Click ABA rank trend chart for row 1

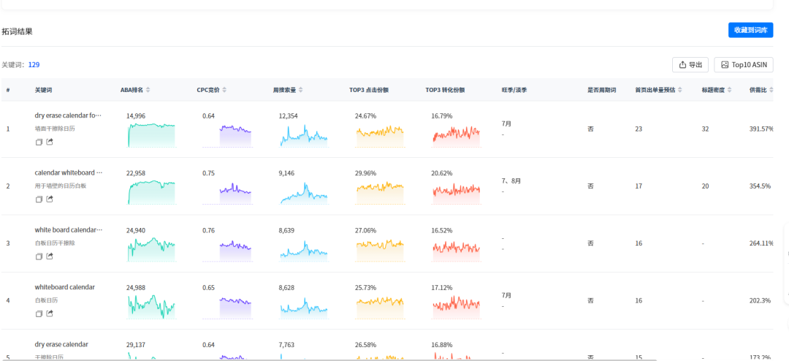tap(151, 135)
